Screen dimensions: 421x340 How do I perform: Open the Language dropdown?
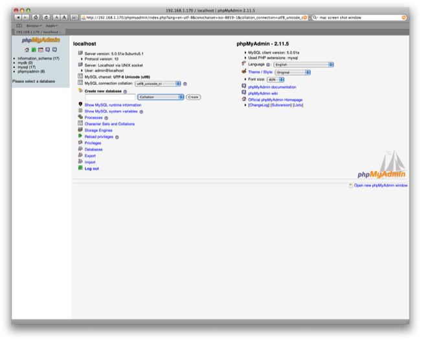(x=303, y=65)
